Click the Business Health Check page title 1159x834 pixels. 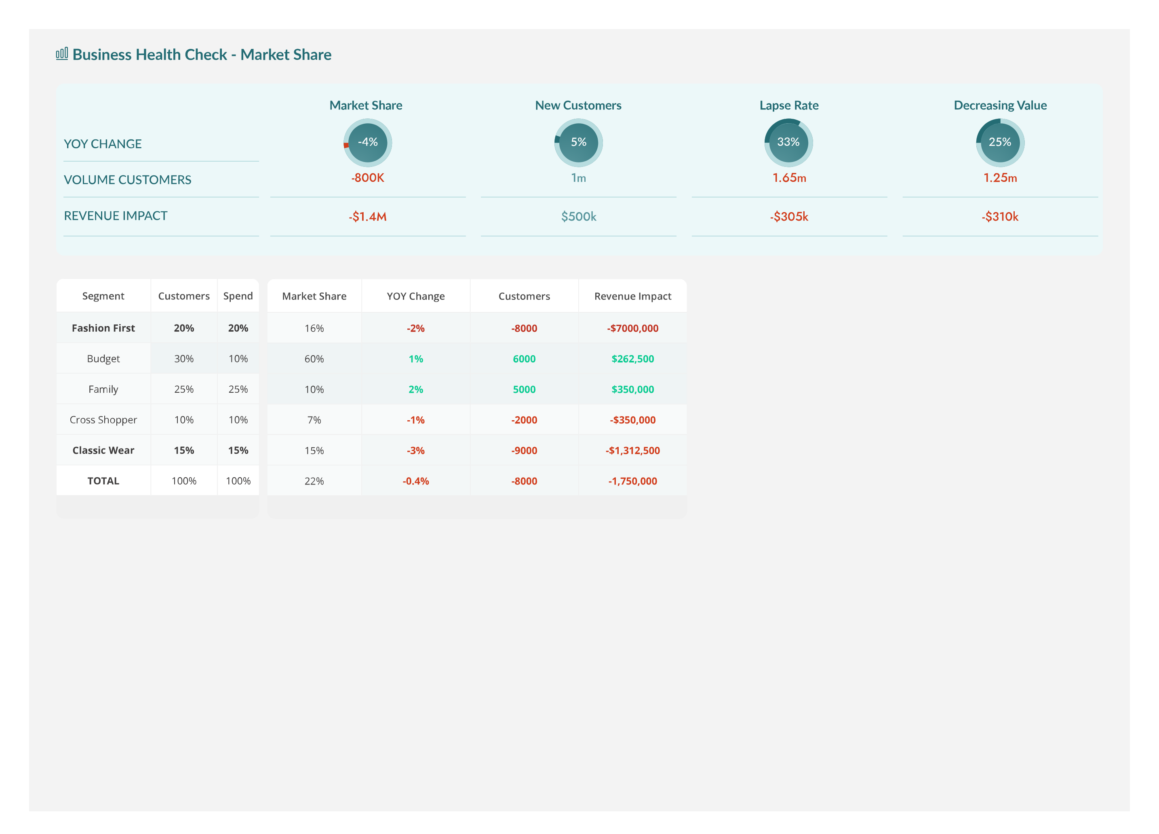tap(202, 55)
